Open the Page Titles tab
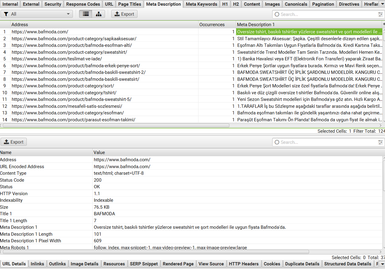Image resolution: width=385 pixels, height=269 pixels. point(130,4)
